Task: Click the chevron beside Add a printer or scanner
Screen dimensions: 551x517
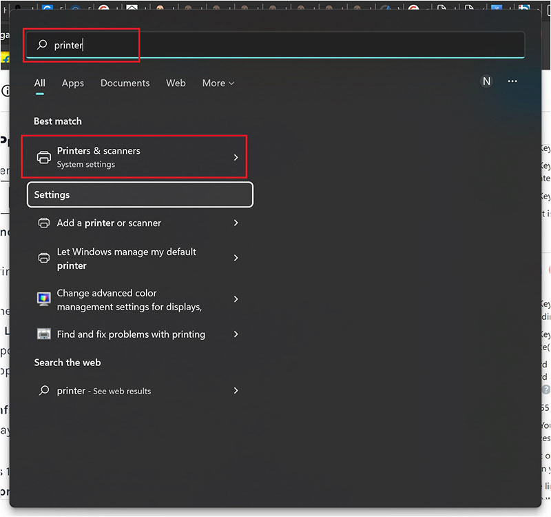Action: (236, 223)
